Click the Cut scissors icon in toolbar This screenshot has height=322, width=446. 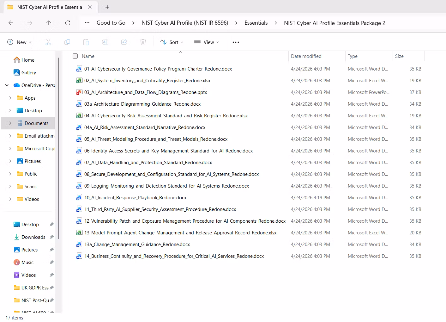tap(48, 42)
